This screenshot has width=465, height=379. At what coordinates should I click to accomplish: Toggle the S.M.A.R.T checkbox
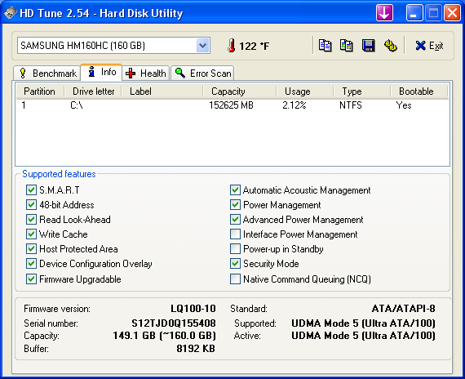point(31,189)
